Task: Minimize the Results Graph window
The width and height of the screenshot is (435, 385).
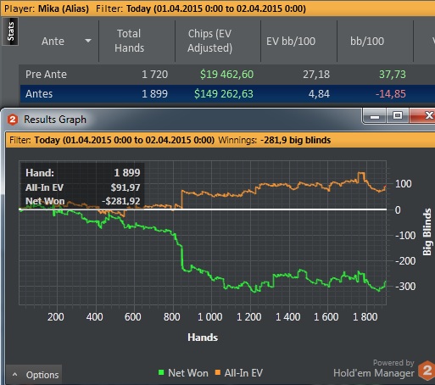Action: (375, 116)
